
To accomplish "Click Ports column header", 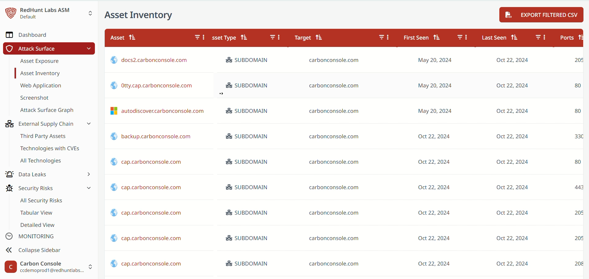I will pos(567,38).
